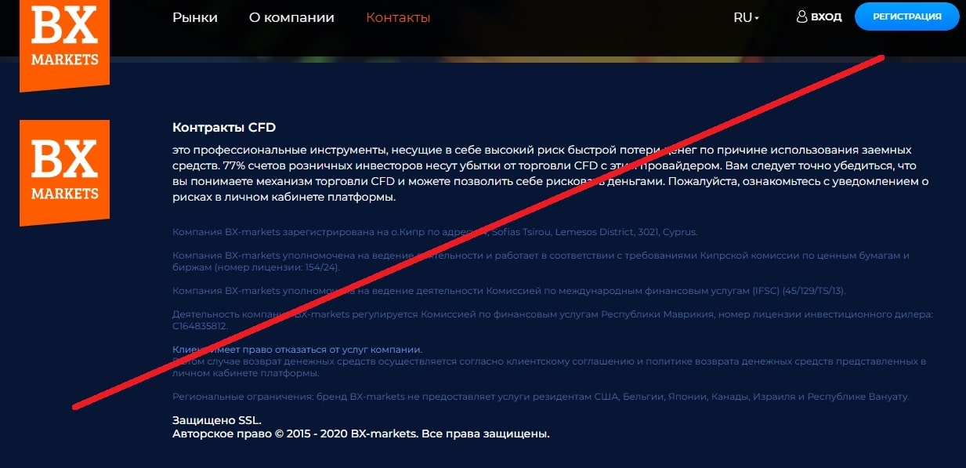This screenshot has width=966, height=468.
Task: Click the license number 154/24 paragraph
Action: [x=541, y=261]
